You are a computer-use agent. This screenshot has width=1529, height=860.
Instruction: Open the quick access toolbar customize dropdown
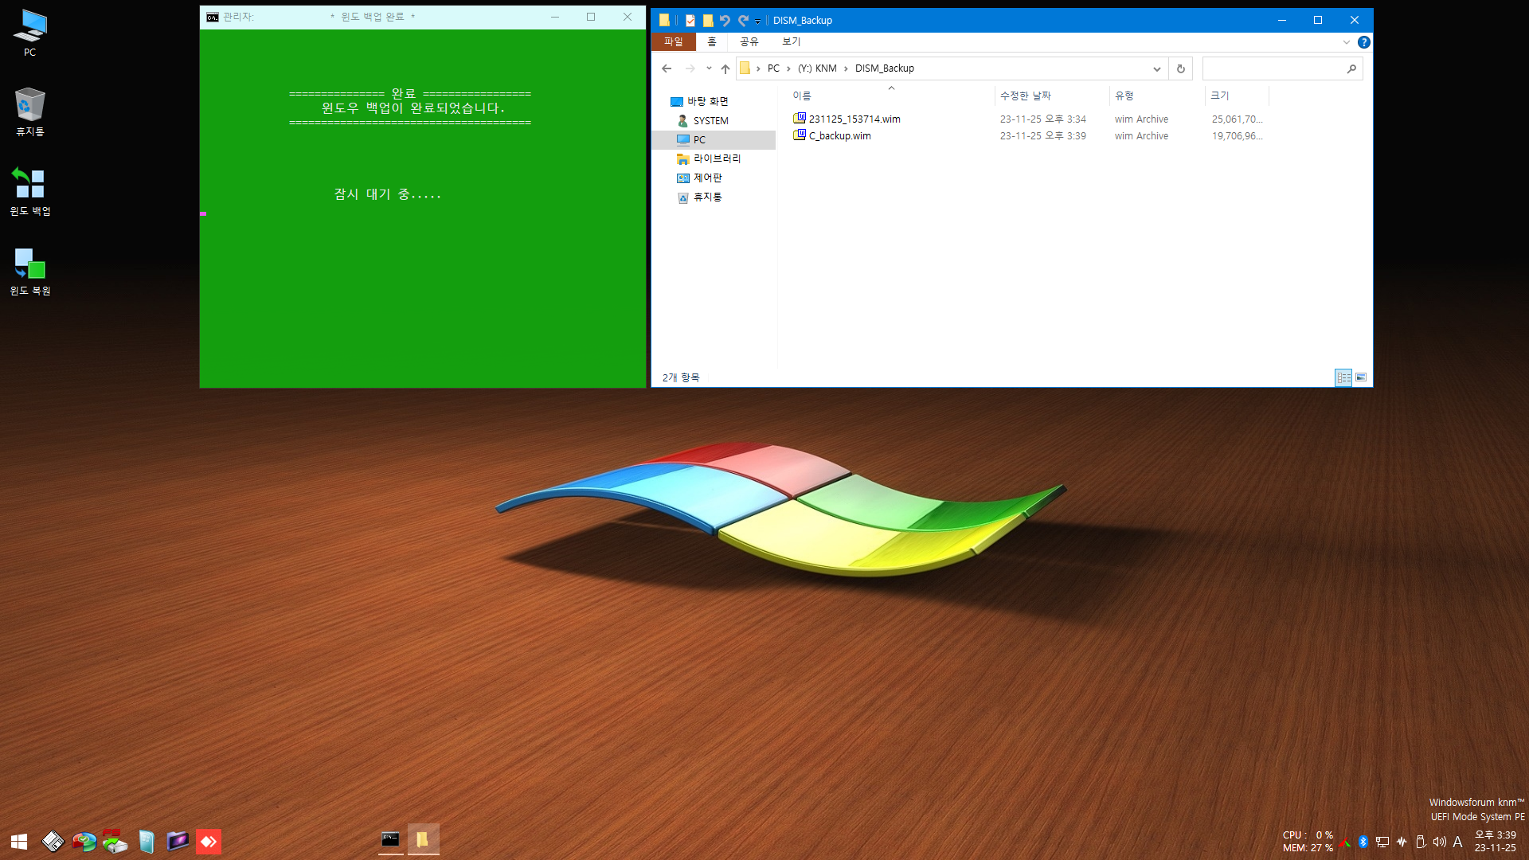[757, 21]
